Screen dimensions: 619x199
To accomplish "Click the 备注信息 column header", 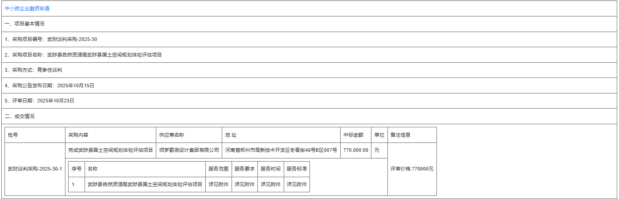I will (400, 135).
